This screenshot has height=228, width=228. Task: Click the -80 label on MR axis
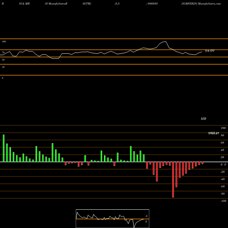223,194
